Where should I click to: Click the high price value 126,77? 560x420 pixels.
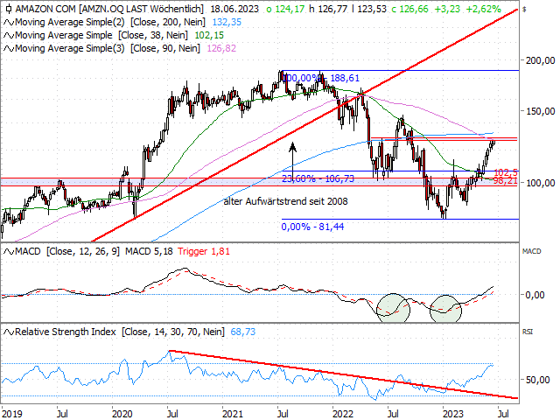click(x=332, y=9)
